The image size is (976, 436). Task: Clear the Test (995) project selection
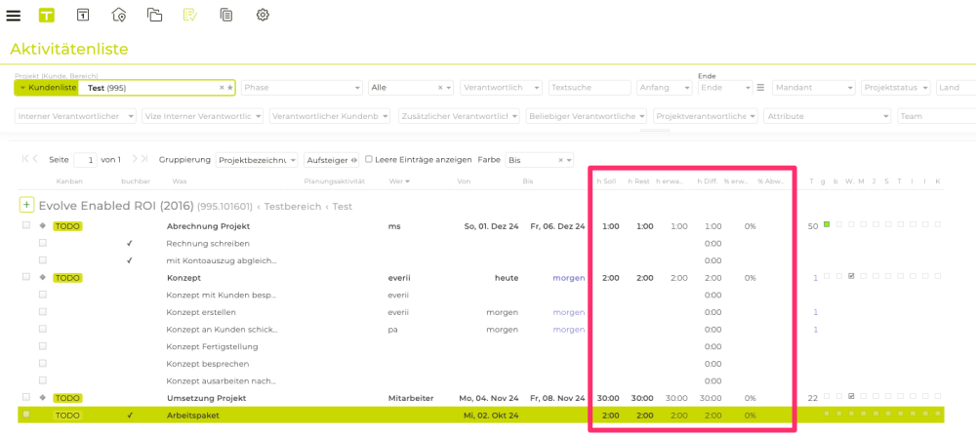tap(222, 88)
